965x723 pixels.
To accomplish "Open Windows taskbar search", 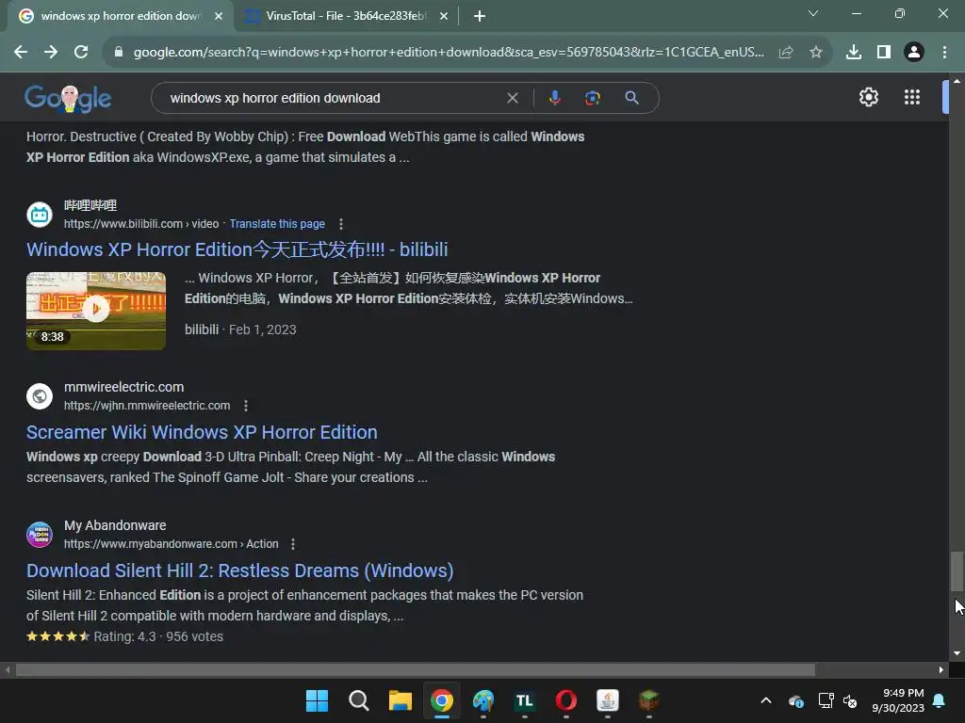I will (x=358, y=700).
